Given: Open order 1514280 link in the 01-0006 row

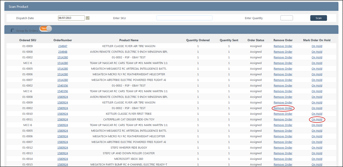Looking at the screenshot, I should (x=63, y=74).
